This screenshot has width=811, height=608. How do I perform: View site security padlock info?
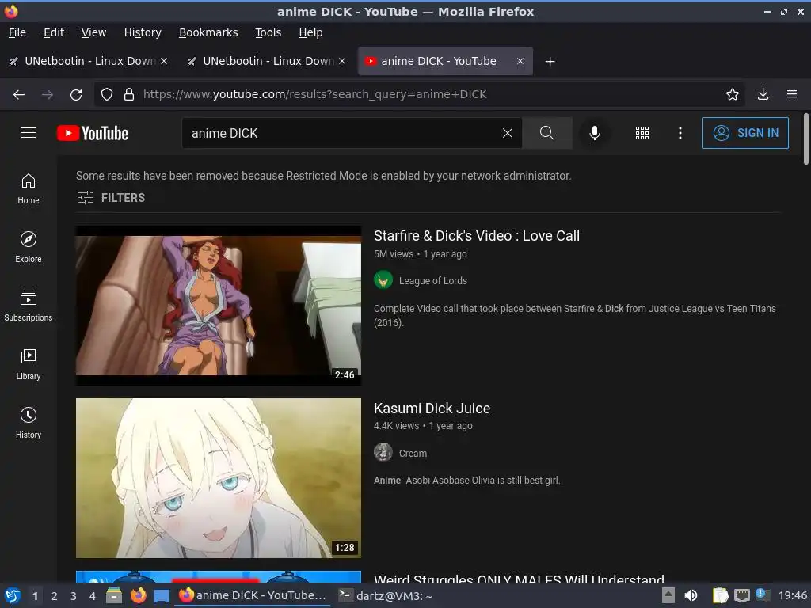[129, 95]
